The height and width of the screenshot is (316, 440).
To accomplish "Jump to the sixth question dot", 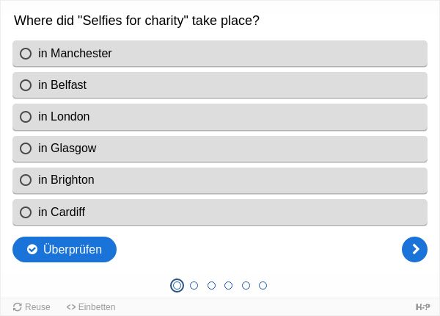I will pos(263,285).
